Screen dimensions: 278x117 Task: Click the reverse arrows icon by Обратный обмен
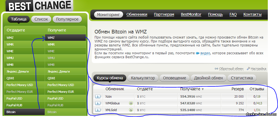pos(216,69)
